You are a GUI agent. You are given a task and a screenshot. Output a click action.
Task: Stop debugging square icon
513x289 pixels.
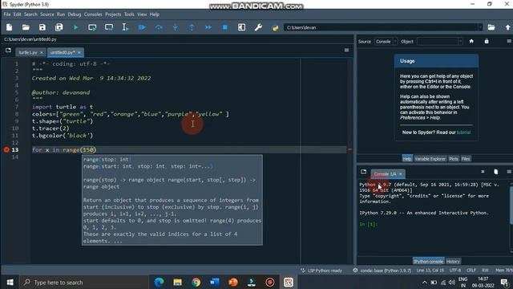[224, 27]
